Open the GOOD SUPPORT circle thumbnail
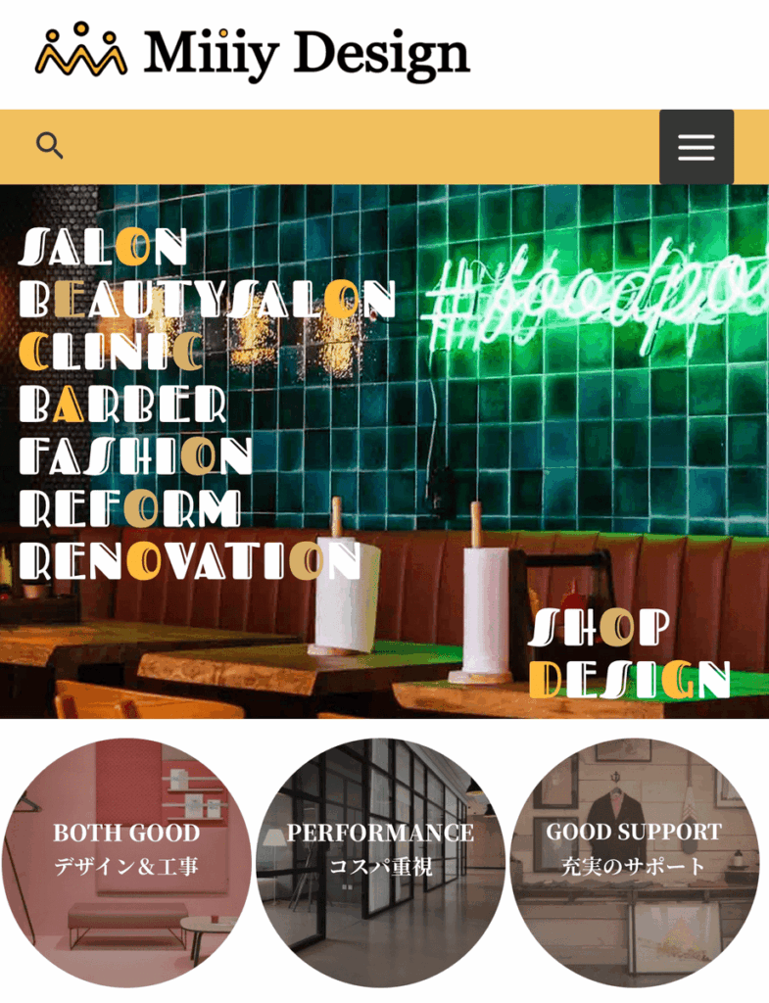769x1003 pixels. [635, 864]
